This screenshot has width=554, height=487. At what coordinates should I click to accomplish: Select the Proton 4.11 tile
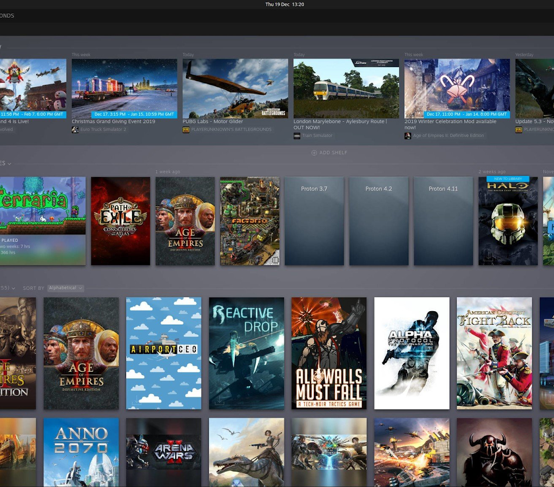pos(444,221)
